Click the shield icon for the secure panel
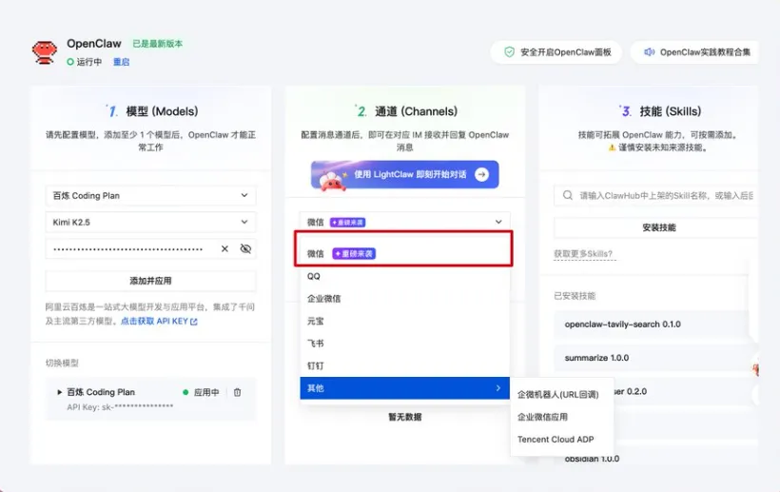The width and height of the screenshot is (780, 492). (x=509, y=51)
